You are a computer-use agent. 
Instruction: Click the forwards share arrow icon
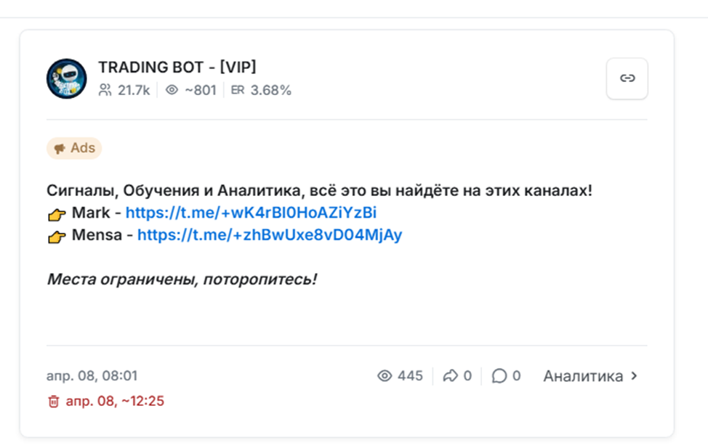450,375
